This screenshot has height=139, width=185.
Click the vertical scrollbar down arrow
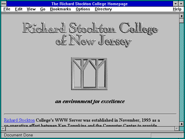182,124
